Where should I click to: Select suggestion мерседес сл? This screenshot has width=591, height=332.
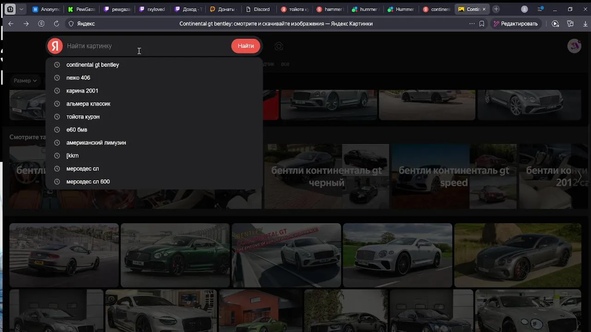(x=154, y=168)
